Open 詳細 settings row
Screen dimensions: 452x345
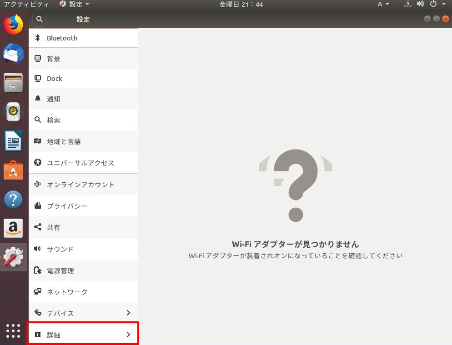pyautogui.click(x=83, y=335)
